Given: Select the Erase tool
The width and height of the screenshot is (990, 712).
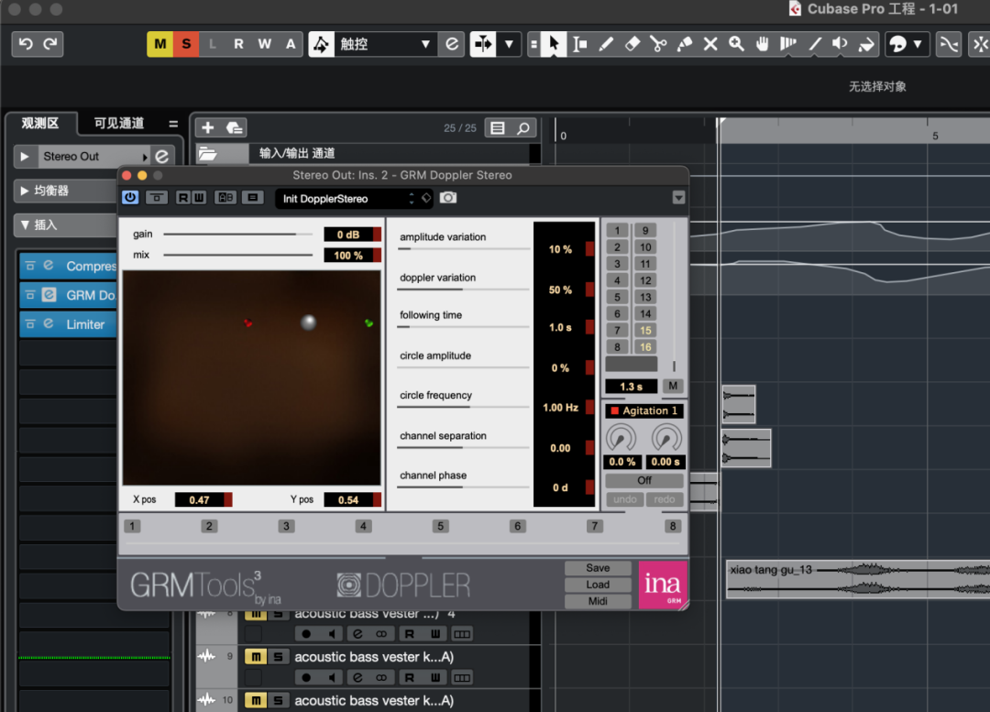Looking at the screenshot, I should click(x=632, y=44).
